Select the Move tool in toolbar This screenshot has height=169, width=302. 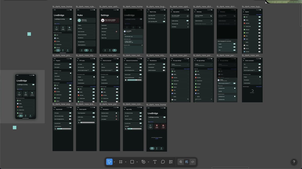pyautogui.click(x=109, y=162)
